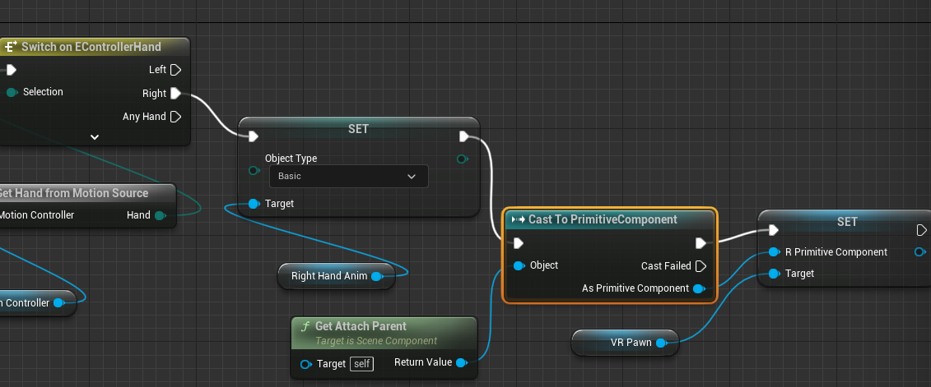Click the Object Type output pin on SET
The height and width of the screenshot is (387, 931).
(463, 159)
